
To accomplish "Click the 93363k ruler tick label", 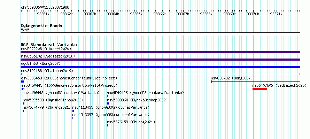I will tap(90, 14).
